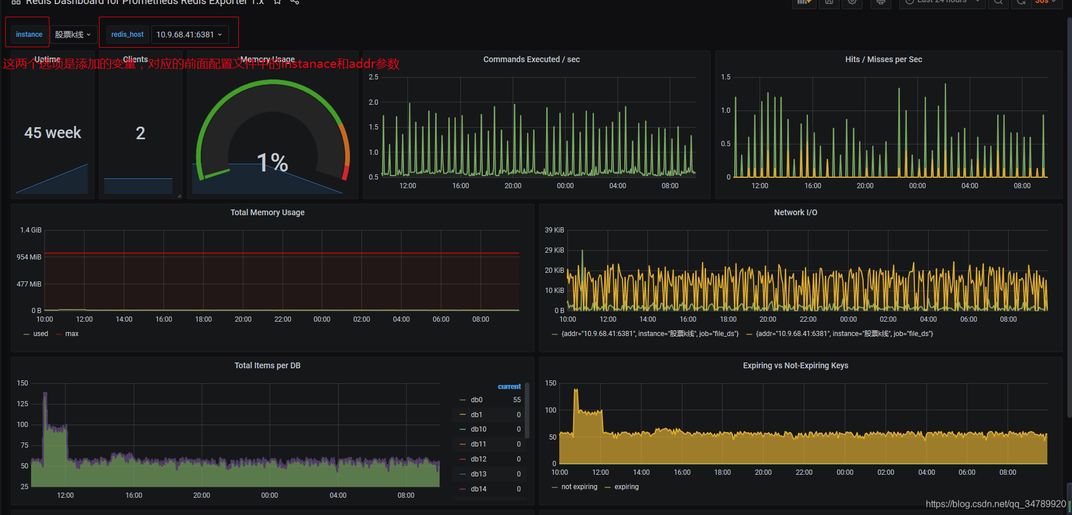The width and height of the screenshot is (1072, 515).
Task: Toggle db13 series in items legend
Action: click(478, 474)
